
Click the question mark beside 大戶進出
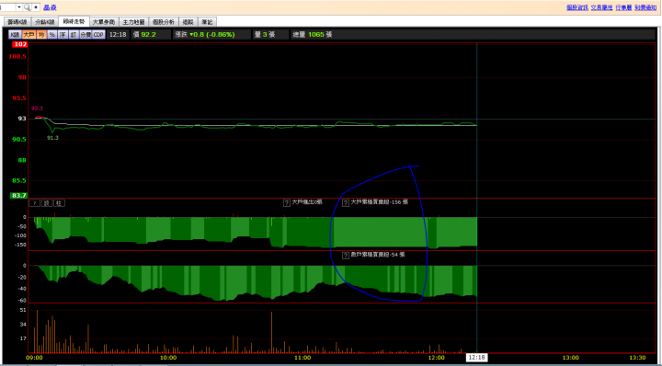[x=287, y=203]
